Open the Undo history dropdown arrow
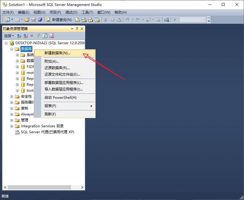 click(x=133, y=20)
